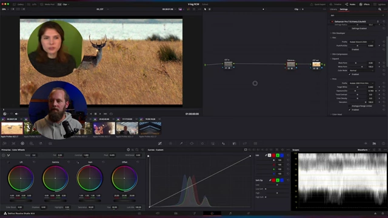Open the Power Window palette icon

[x=192, y=144]
